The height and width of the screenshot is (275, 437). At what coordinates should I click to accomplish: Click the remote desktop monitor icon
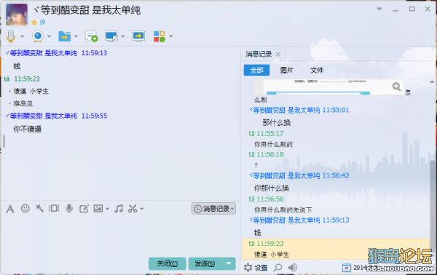tap(111, 36)
